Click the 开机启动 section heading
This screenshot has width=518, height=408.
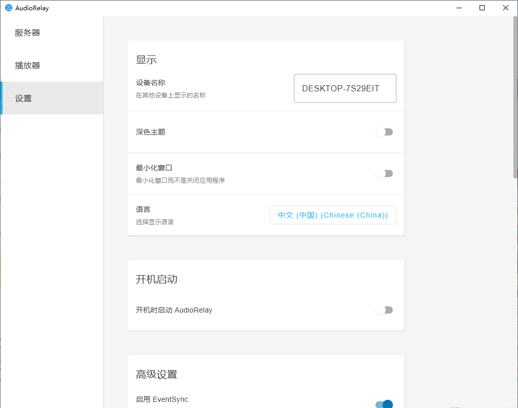[156, 279]
